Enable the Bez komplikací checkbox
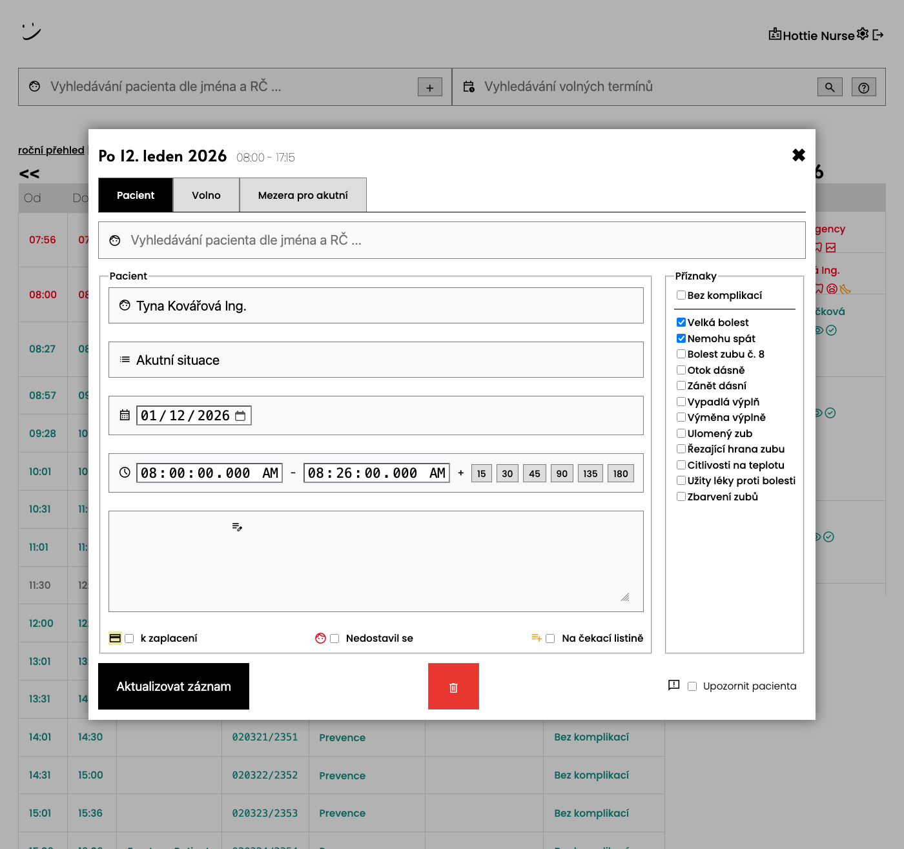 tap(681, 295)
